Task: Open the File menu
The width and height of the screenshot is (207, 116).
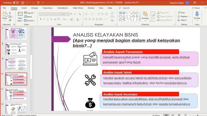Action: 4,8
